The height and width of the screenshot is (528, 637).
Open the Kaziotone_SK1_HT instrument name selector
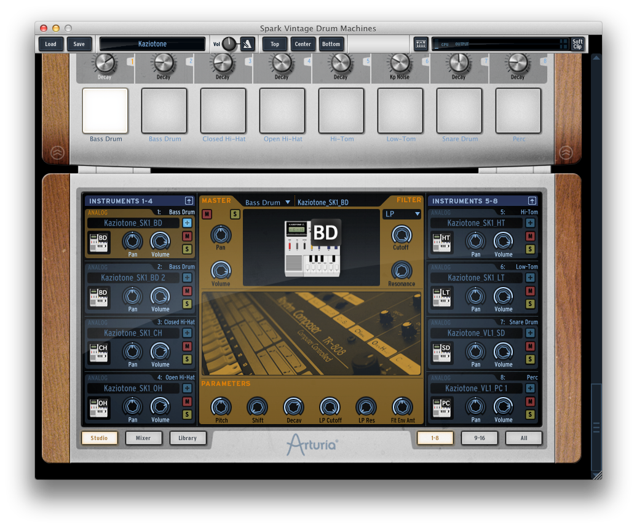476,223
